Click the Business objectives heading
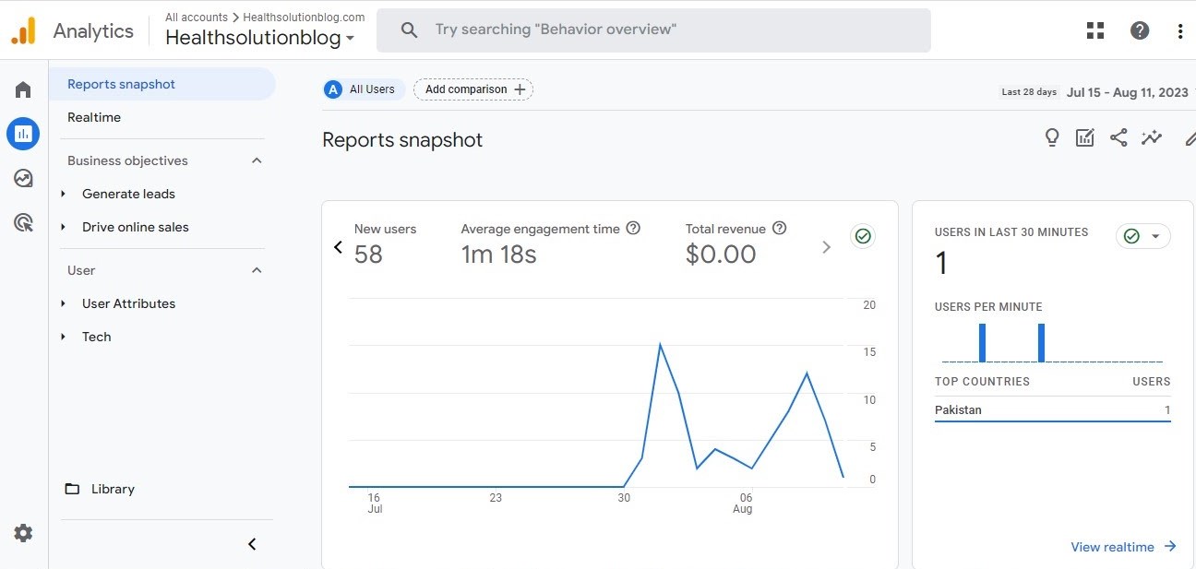The height and width of the screenshot is (569, 1196). 127,160
